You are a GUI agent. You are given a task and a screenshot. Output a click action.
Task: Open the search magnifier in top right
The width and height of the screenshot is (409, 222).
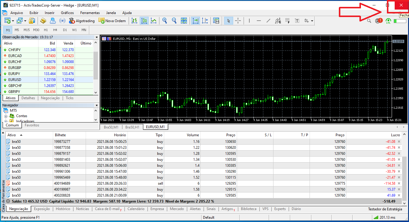coord(369,21)
